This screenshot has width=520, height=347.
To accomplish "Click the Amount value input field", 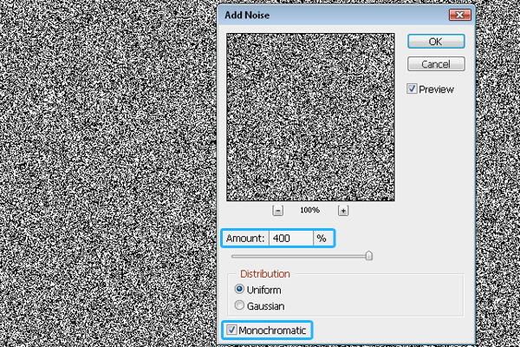I will [x=290, y=238].
